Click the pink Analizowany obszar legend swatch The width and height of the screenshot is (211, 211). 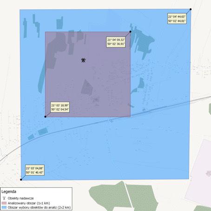[4, 203]
